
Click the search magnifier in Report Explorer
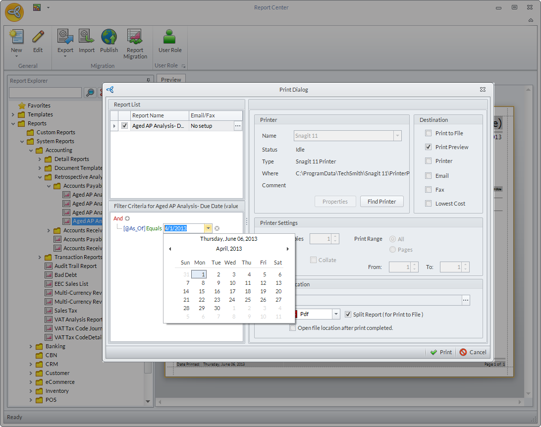pos(90,93)
